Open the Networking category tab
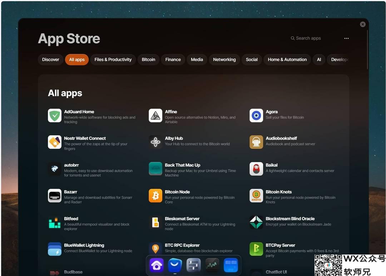This screenshot has width=386, height=276. 224,60
